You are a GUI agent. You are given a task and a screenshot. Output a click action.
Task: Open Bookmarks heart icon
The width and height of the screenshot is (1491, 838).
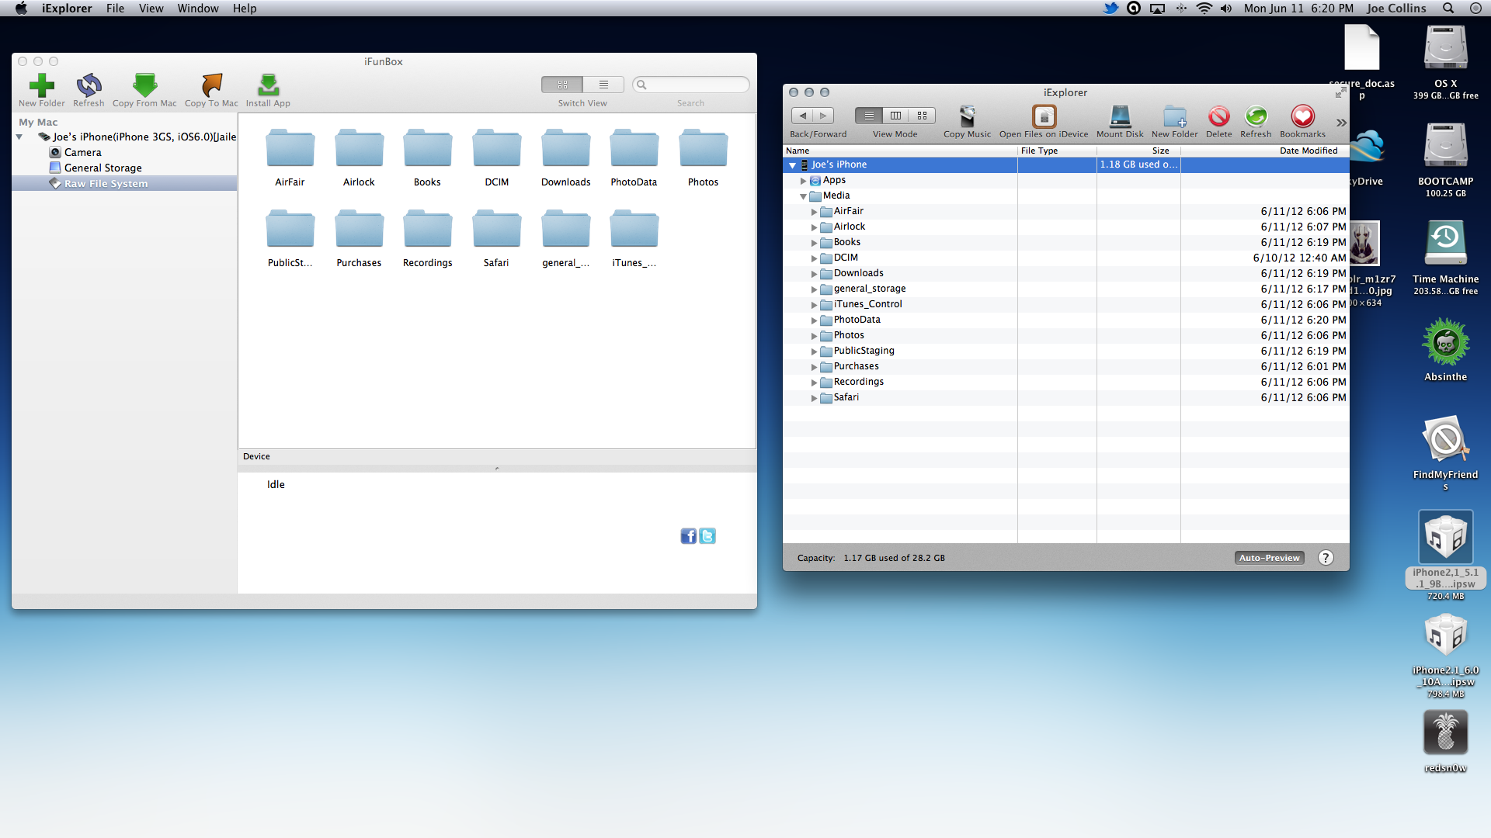point(1302,116)
